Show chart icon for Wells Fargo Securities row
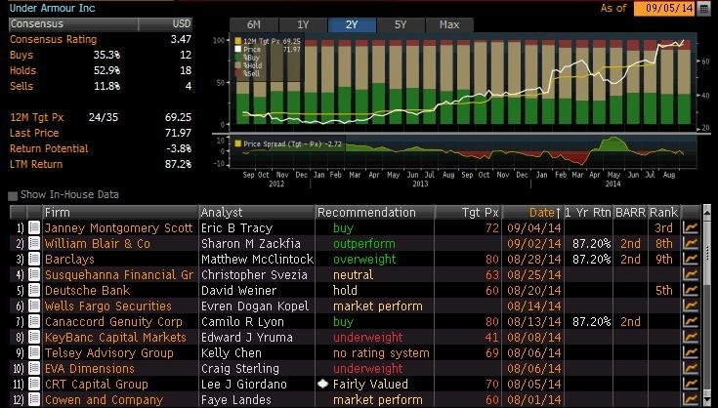The width and height of the screenshot is (718, 408). [691, 306]
